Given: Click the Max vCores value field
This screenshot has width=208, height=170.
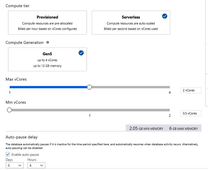Looking at the screenshot, I should coord(191,90).
